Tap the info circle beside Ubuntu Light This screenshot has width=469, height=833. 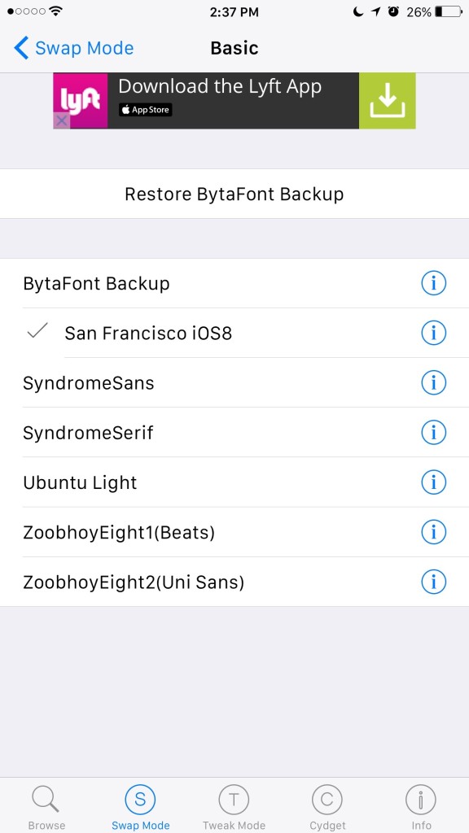434,482
